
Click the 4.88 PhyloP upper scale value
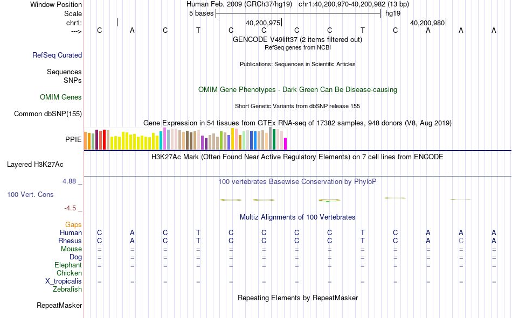pyautogui.click(x=69, y=181)
